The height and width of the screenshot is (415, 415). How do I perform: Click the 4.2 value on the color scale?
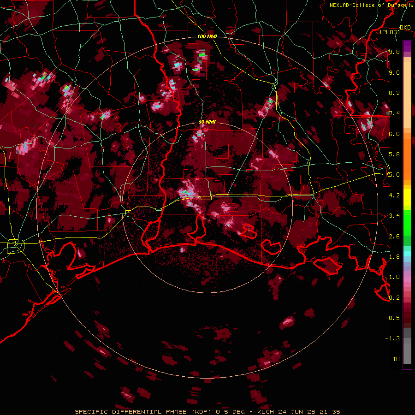[394, 195]
